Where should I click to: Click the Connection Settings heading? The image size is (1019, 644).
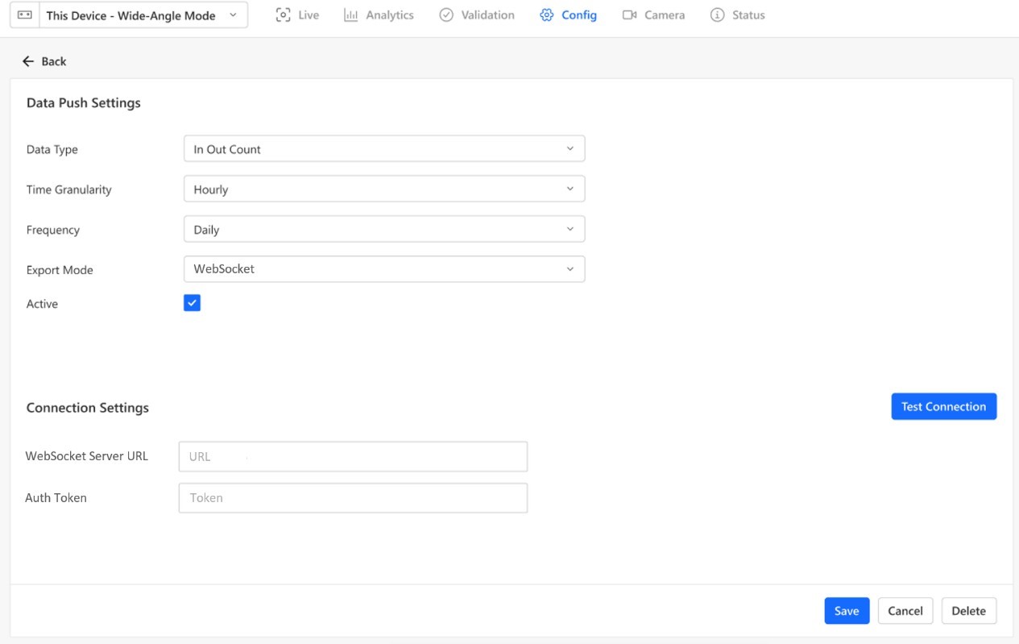88,408
